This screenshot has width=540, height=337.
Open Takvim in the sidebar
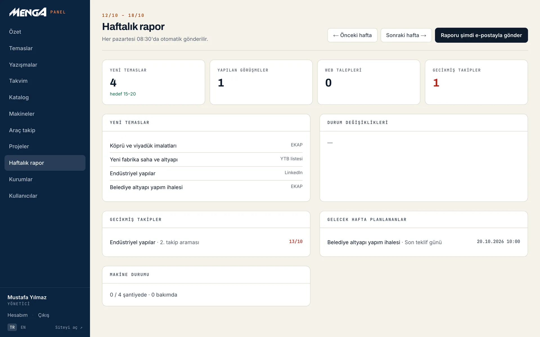45,81
